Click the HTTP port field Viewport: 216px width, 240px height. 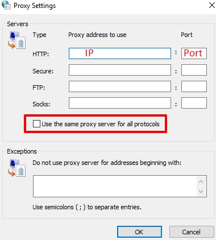pyautogui.click(x=194, y=53)
